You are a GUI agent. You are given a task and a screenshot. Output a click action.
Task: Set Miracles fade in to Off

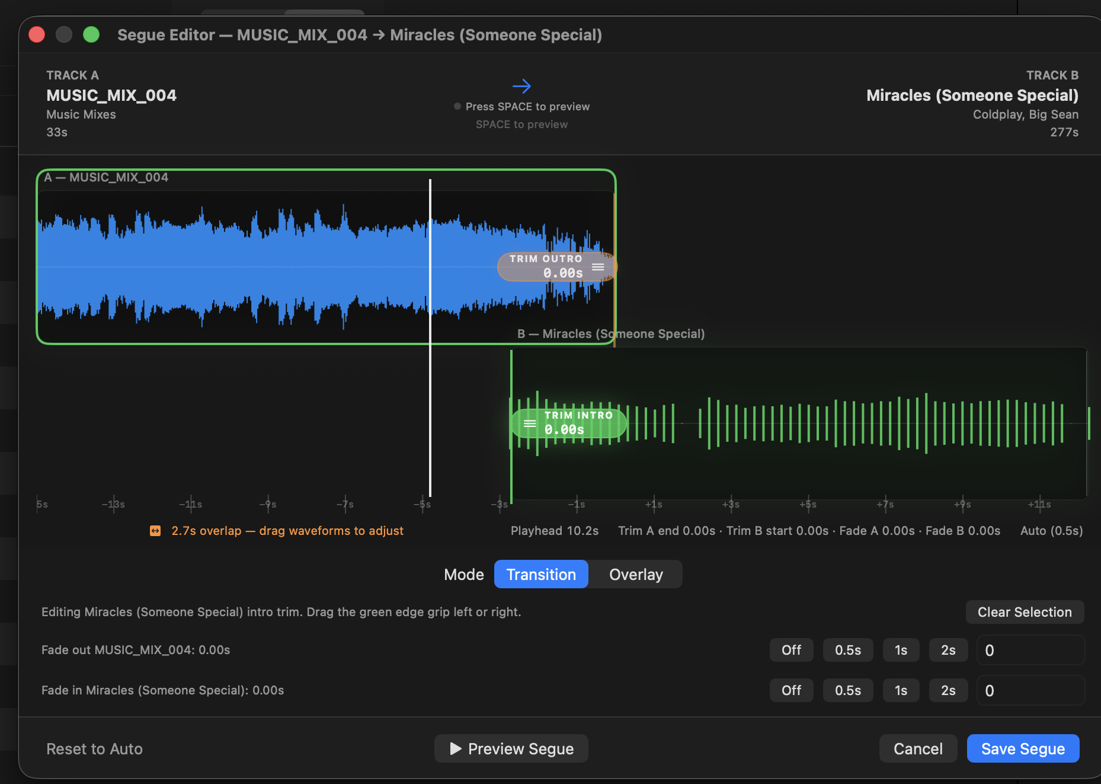click(791, 690)
